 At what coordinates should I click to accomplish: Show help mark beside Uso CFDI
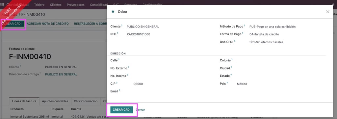pos(234,41)
